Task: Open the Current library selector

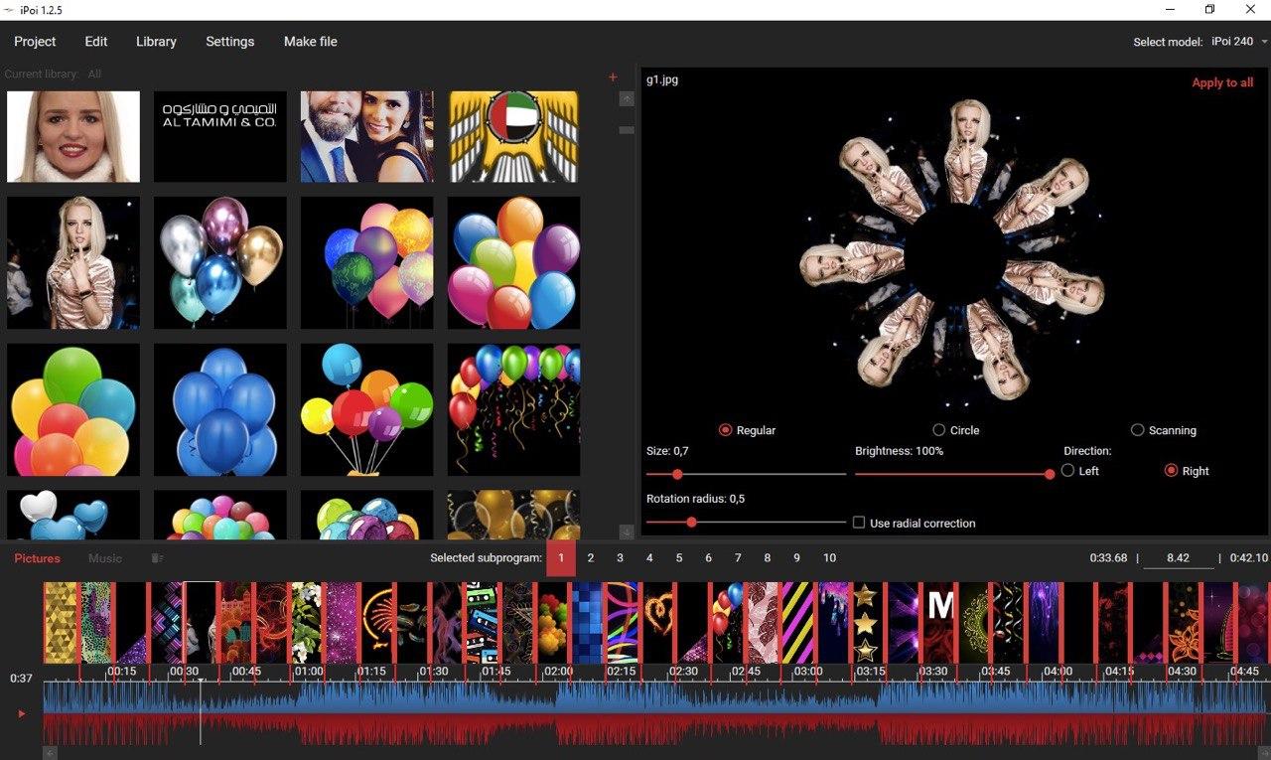Action: coord(53,75)
